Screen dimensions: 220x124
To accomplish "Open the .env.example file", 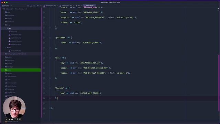I will click(x=11, y=83).
